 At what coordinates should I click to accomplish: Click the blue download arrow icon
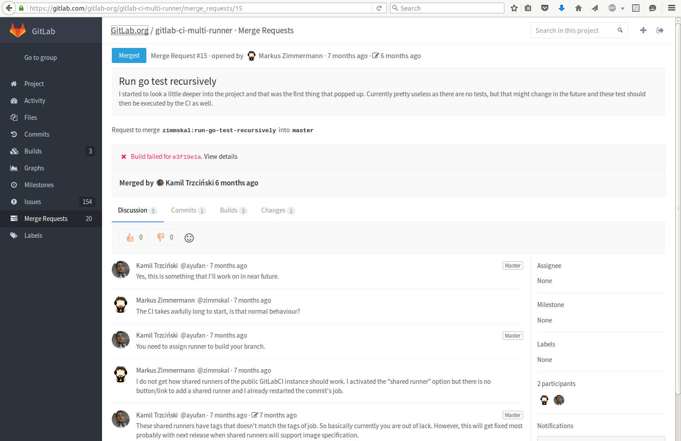point(561,8)
